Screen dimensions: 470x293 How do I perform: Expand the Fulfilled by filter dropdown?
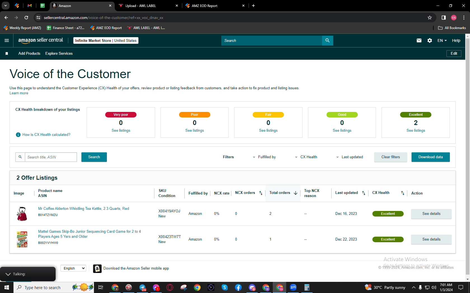click(264, 157)
